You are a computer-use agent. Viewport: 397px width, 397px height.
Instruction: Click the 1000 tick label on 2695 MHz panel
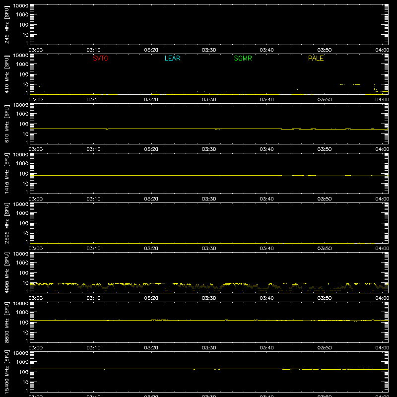pyautogui.click(x=22, y=213)
